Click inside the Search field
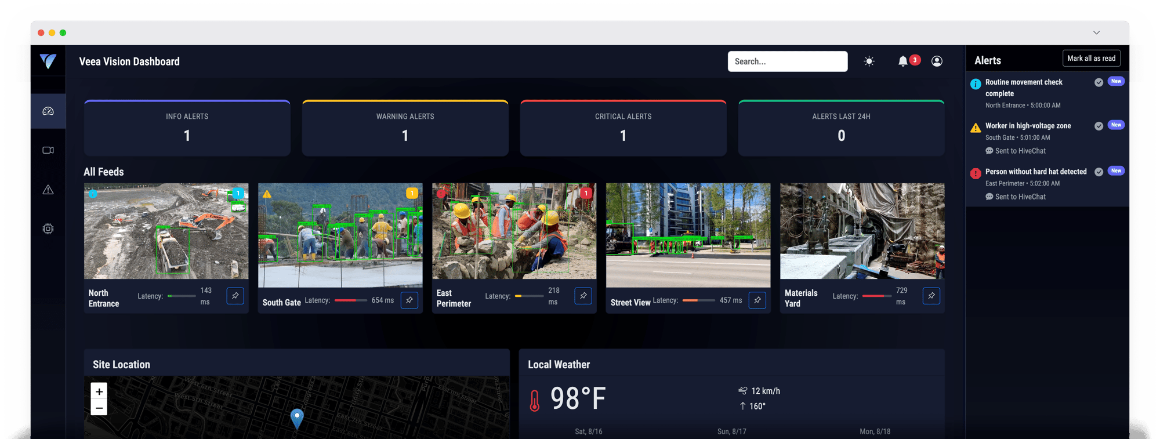This screenshot has height=439, width=1160. click(x=788, y=61)
